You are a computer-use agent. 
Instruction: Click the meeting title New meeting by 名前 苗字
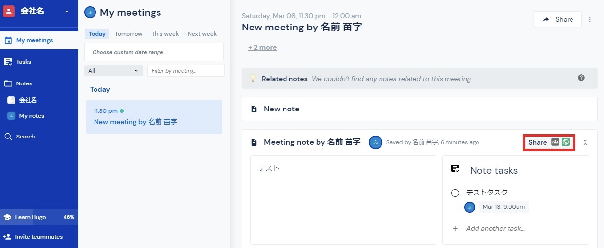pos(302,27)
